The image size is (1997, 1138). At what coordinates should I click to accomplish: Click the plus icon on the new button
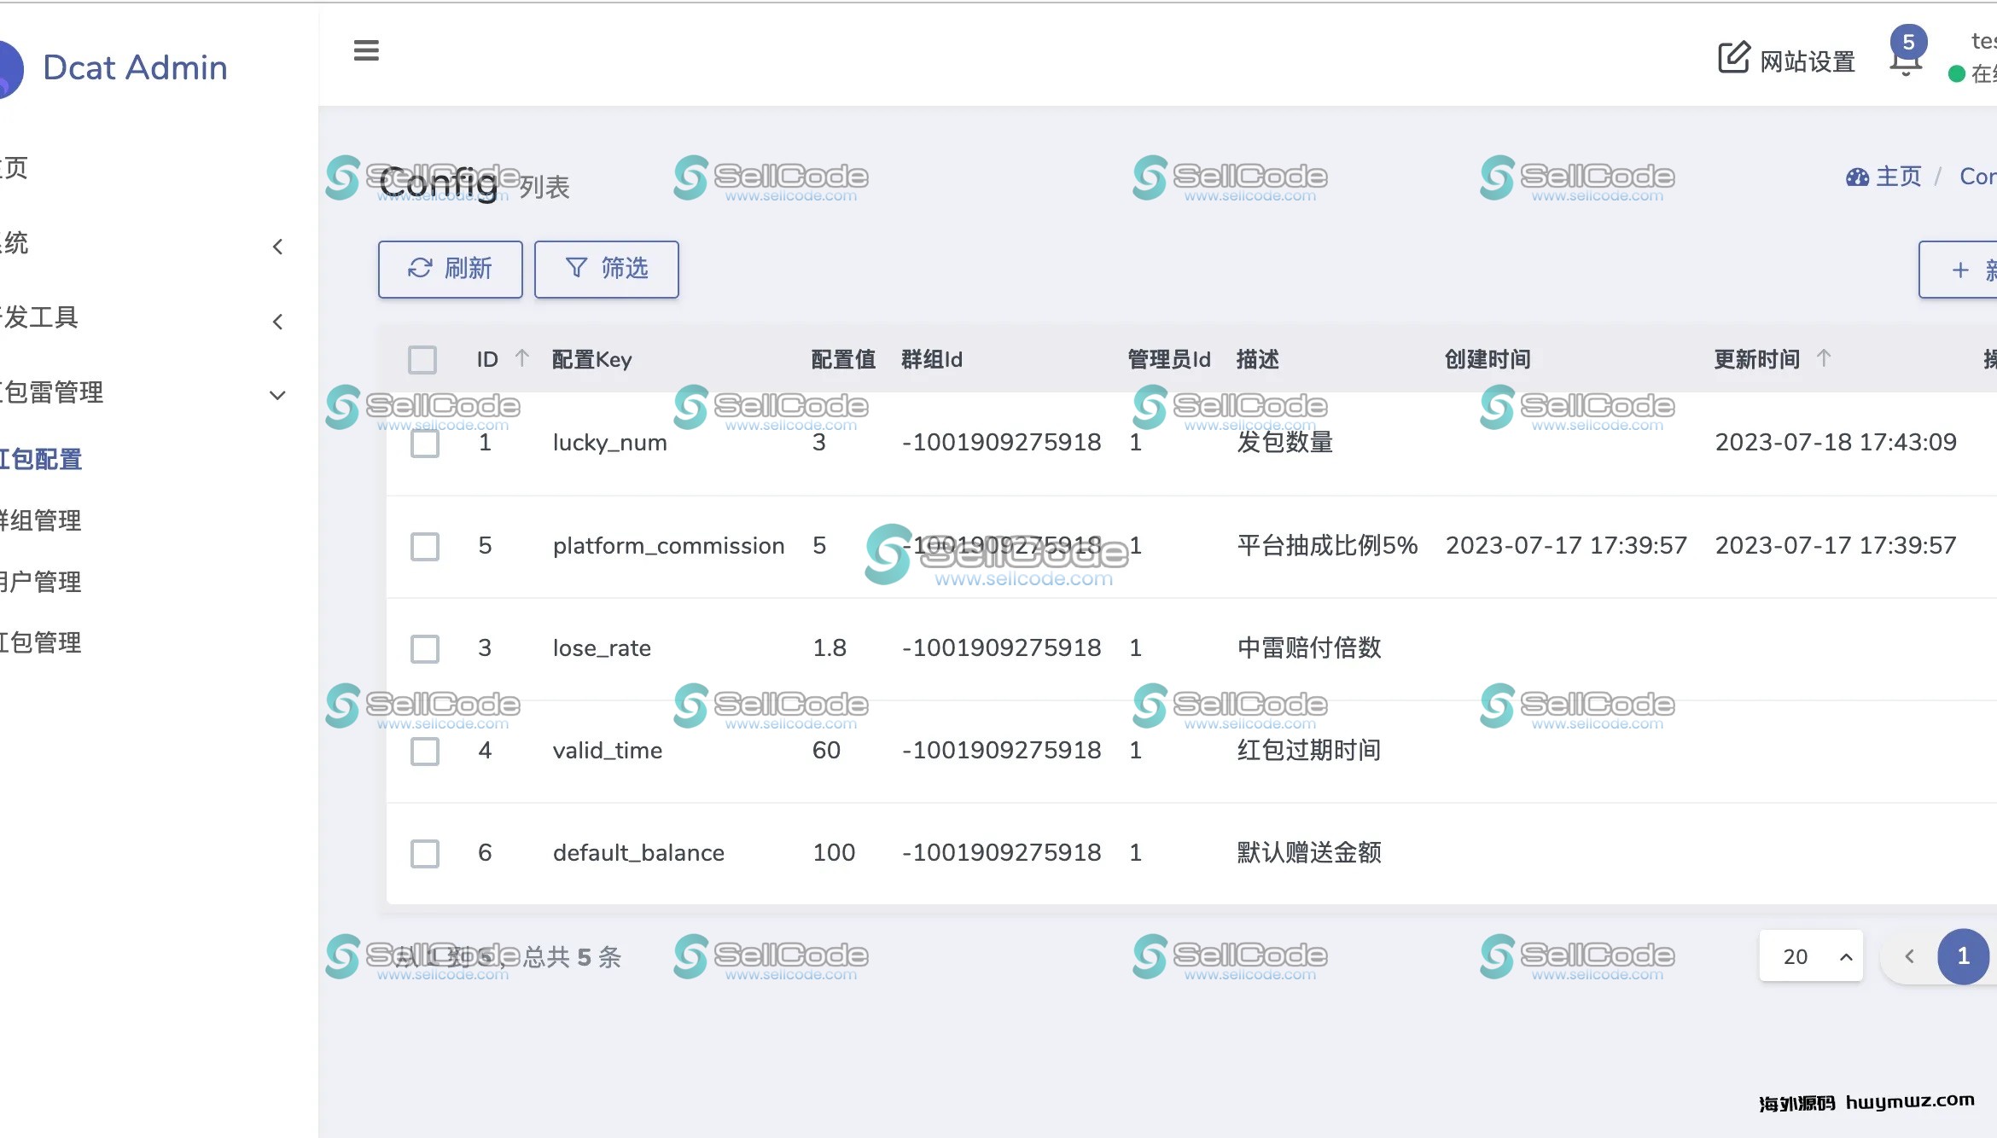point(1959,270)
